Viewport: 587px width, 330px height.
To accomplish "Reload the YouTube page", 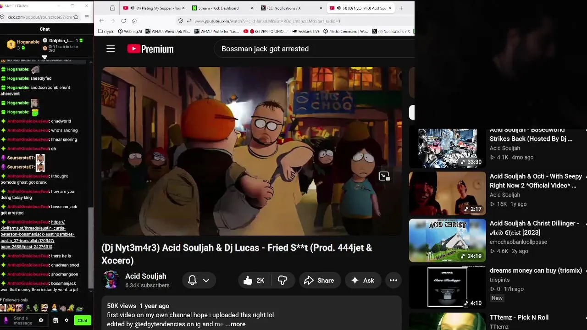I will pos(123,21).
